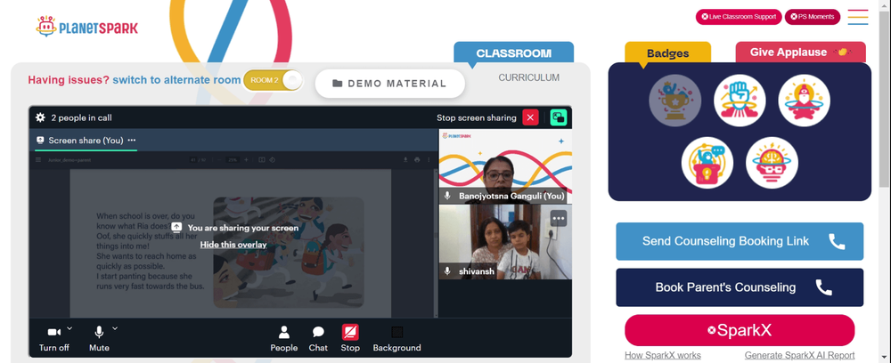The height and width of the screenshot is (363, 891).
Task: Expand microphone options arrow beside Mute
Action: pyautogui.click(x=114, y=327)
